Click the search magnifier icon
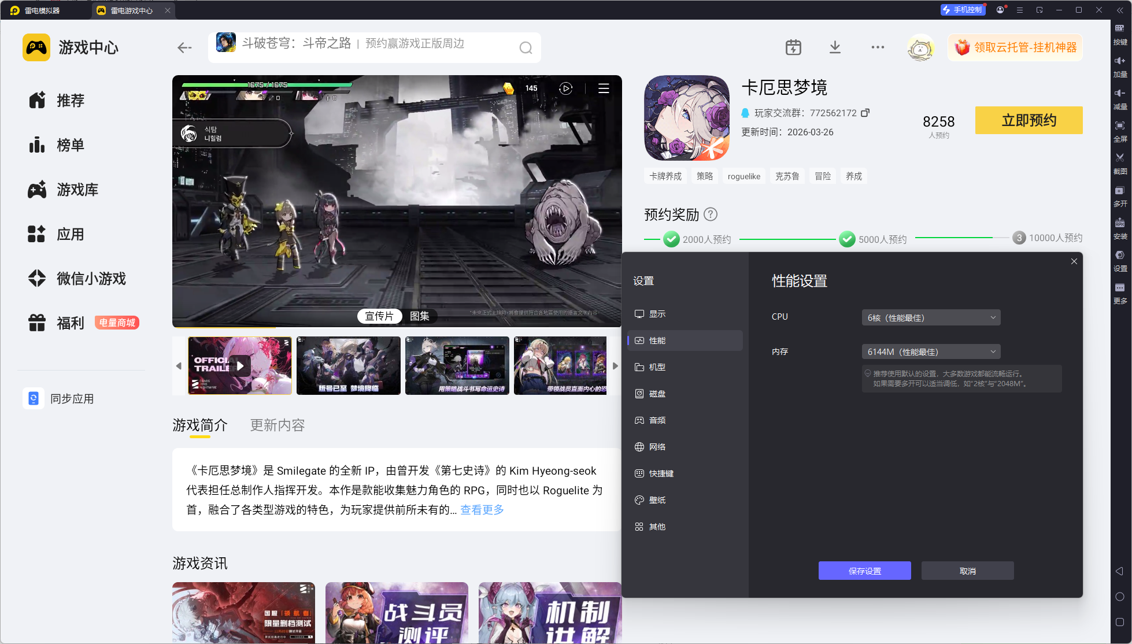This screenshot has height=644, width=1132. tap(526, 48)
